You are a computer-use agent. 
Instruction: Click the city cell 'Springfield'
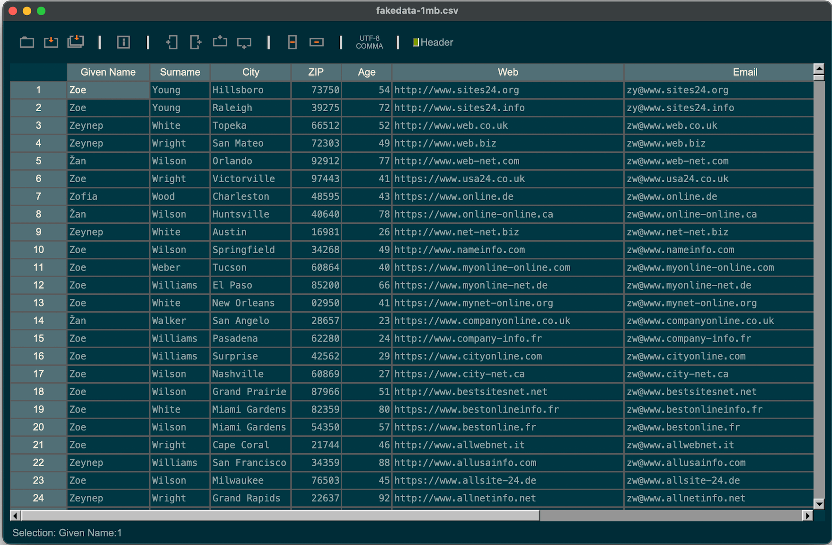[x=250, y=250]
